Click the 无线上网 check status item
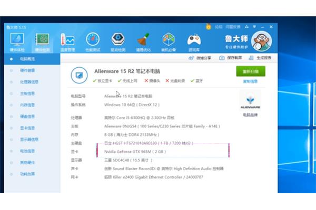 click(x=127, y=81)
